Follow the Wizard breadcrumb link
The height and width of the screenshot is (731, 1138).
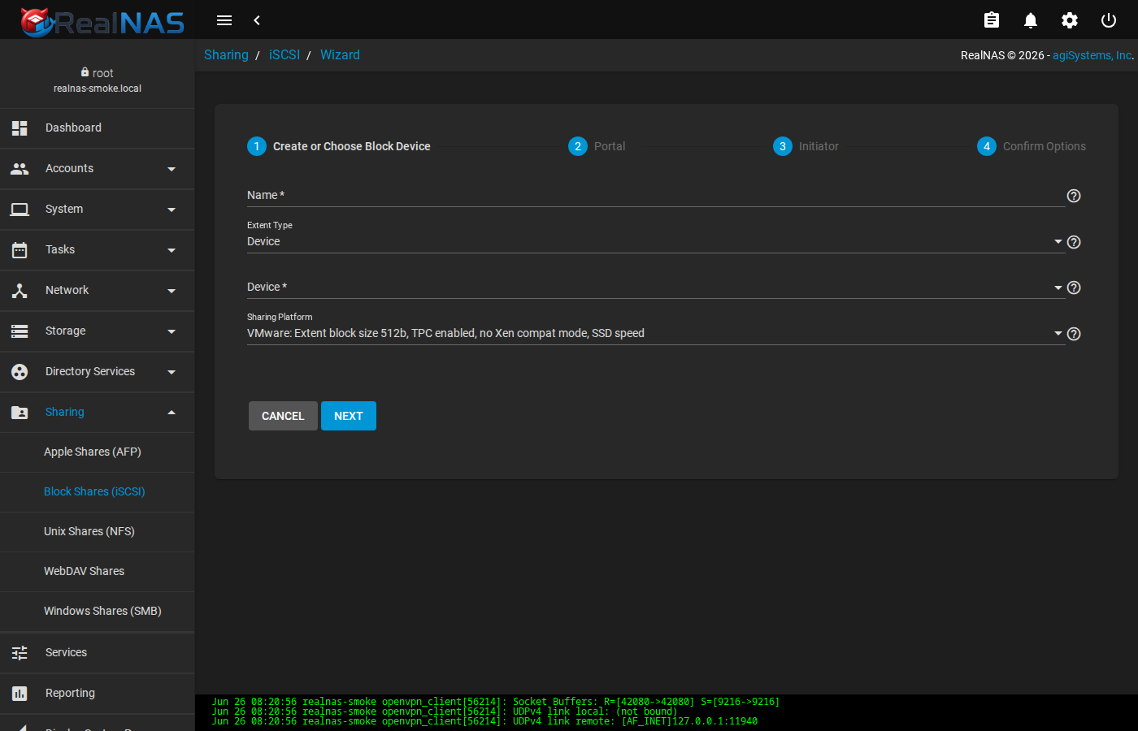[x=340, y=55]
